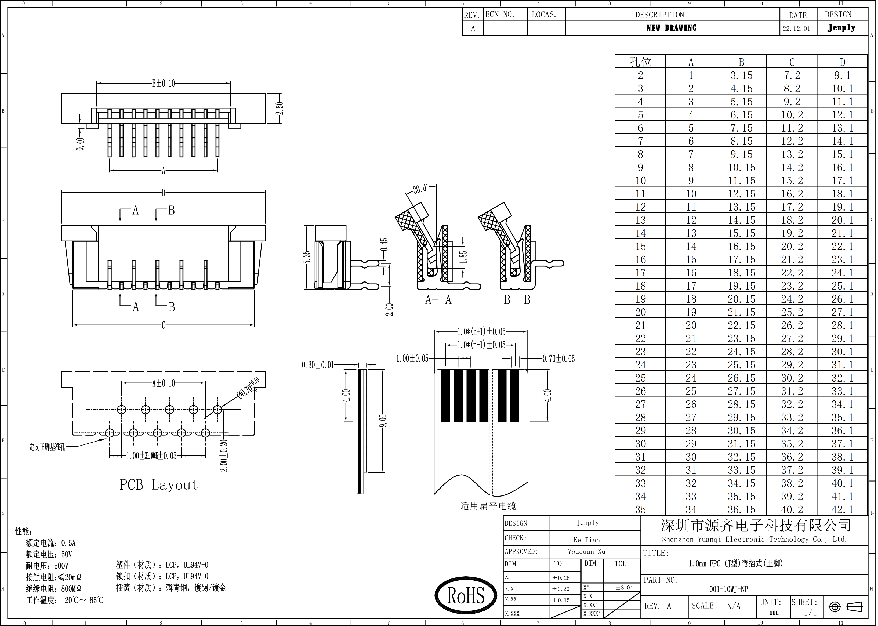
Task: Select the ±0.25 tolerance value
Action: (x=561, y=578)
